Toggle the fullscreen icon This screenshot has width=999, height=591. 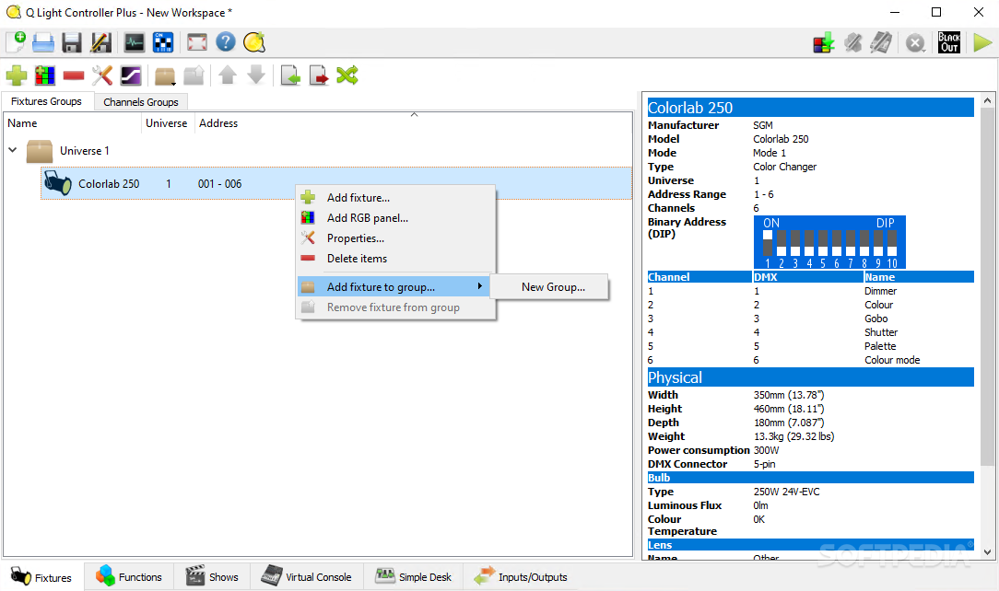point(197,42)
